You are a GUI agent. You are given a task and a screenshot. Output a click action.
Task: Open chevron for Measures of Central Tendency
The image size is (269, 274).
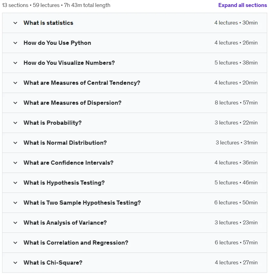coord(15,83)
